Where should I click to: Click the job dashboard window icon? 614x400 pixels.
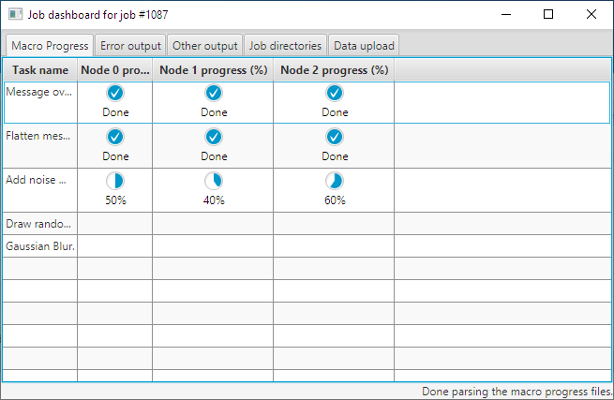coord(15,14)
